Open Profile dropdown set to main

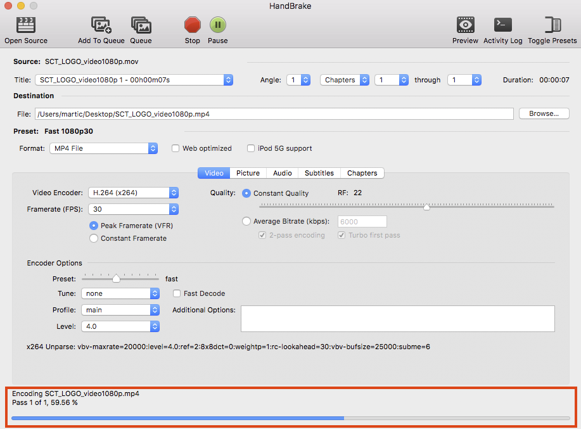(x=120, y=310)
